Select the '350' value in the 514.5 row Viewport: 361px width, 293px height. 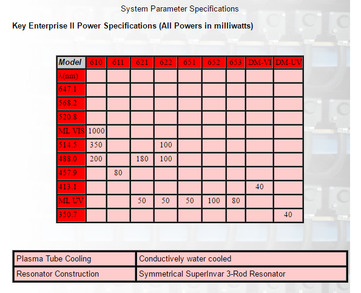tap(96, 146)
